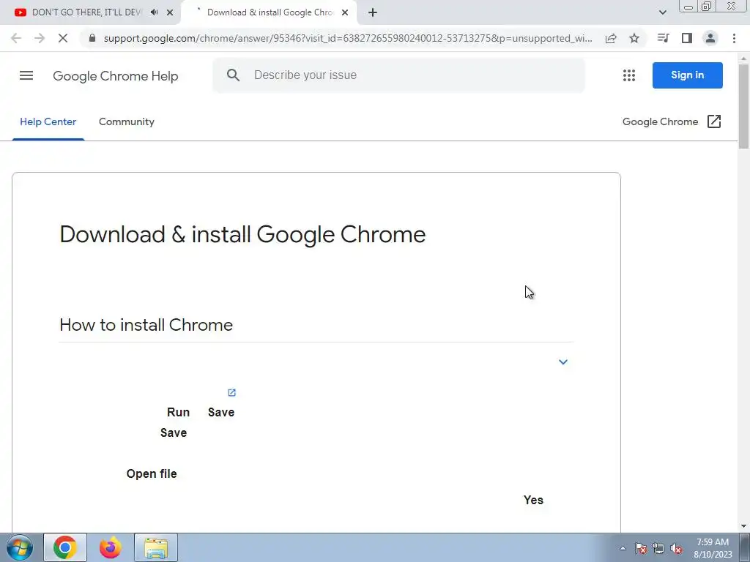Image resolution: width=750 pixels, height=562 pixels.
Task: Open a new tab
Action: 373,12
